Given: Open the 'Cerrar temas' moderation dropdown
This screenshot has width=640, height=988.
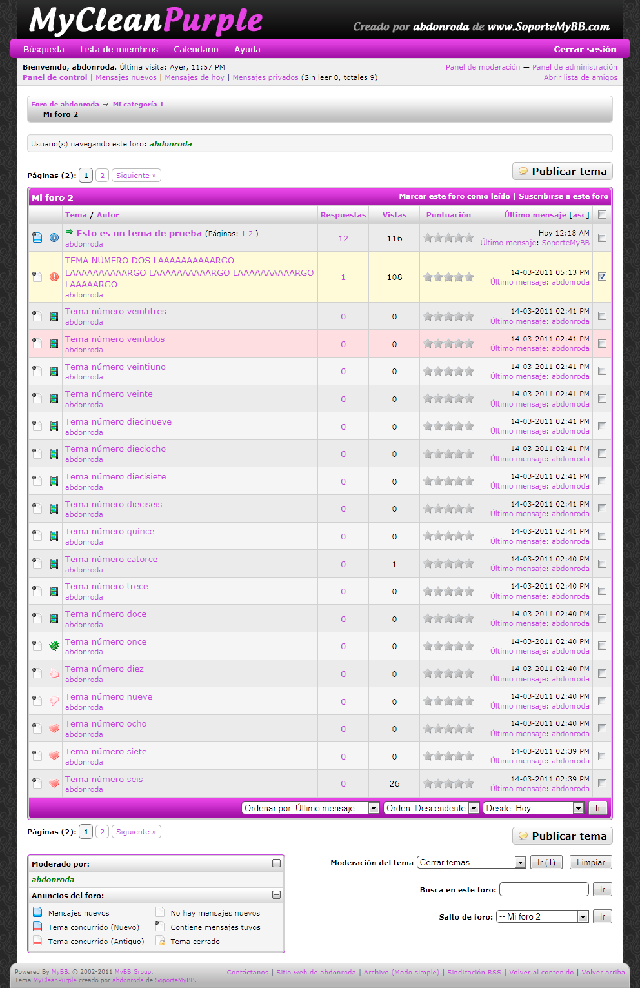Looking at the screenshot, I should click(x=472, y=862).
